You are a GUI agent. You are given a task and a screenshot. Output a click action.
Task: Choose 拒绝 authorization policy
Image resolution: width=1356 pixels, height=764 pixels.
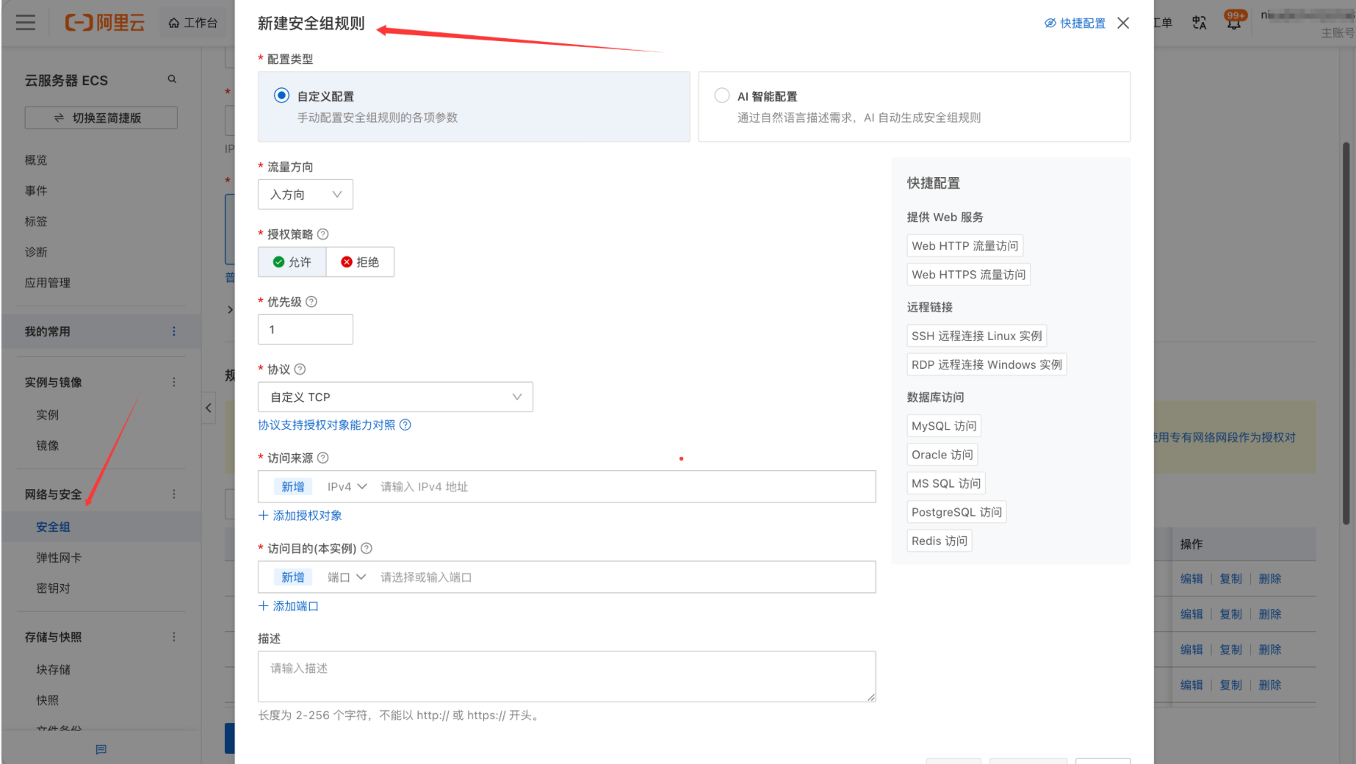(x=360, y=262)
